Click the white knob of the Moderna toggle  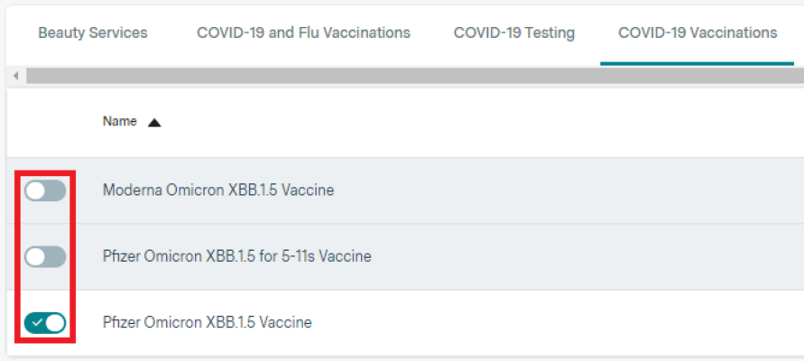coord(35,190)
